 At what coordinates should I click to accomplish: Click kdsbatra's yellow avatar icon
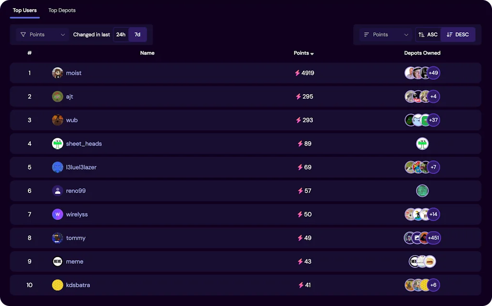(x=58, y=285)
